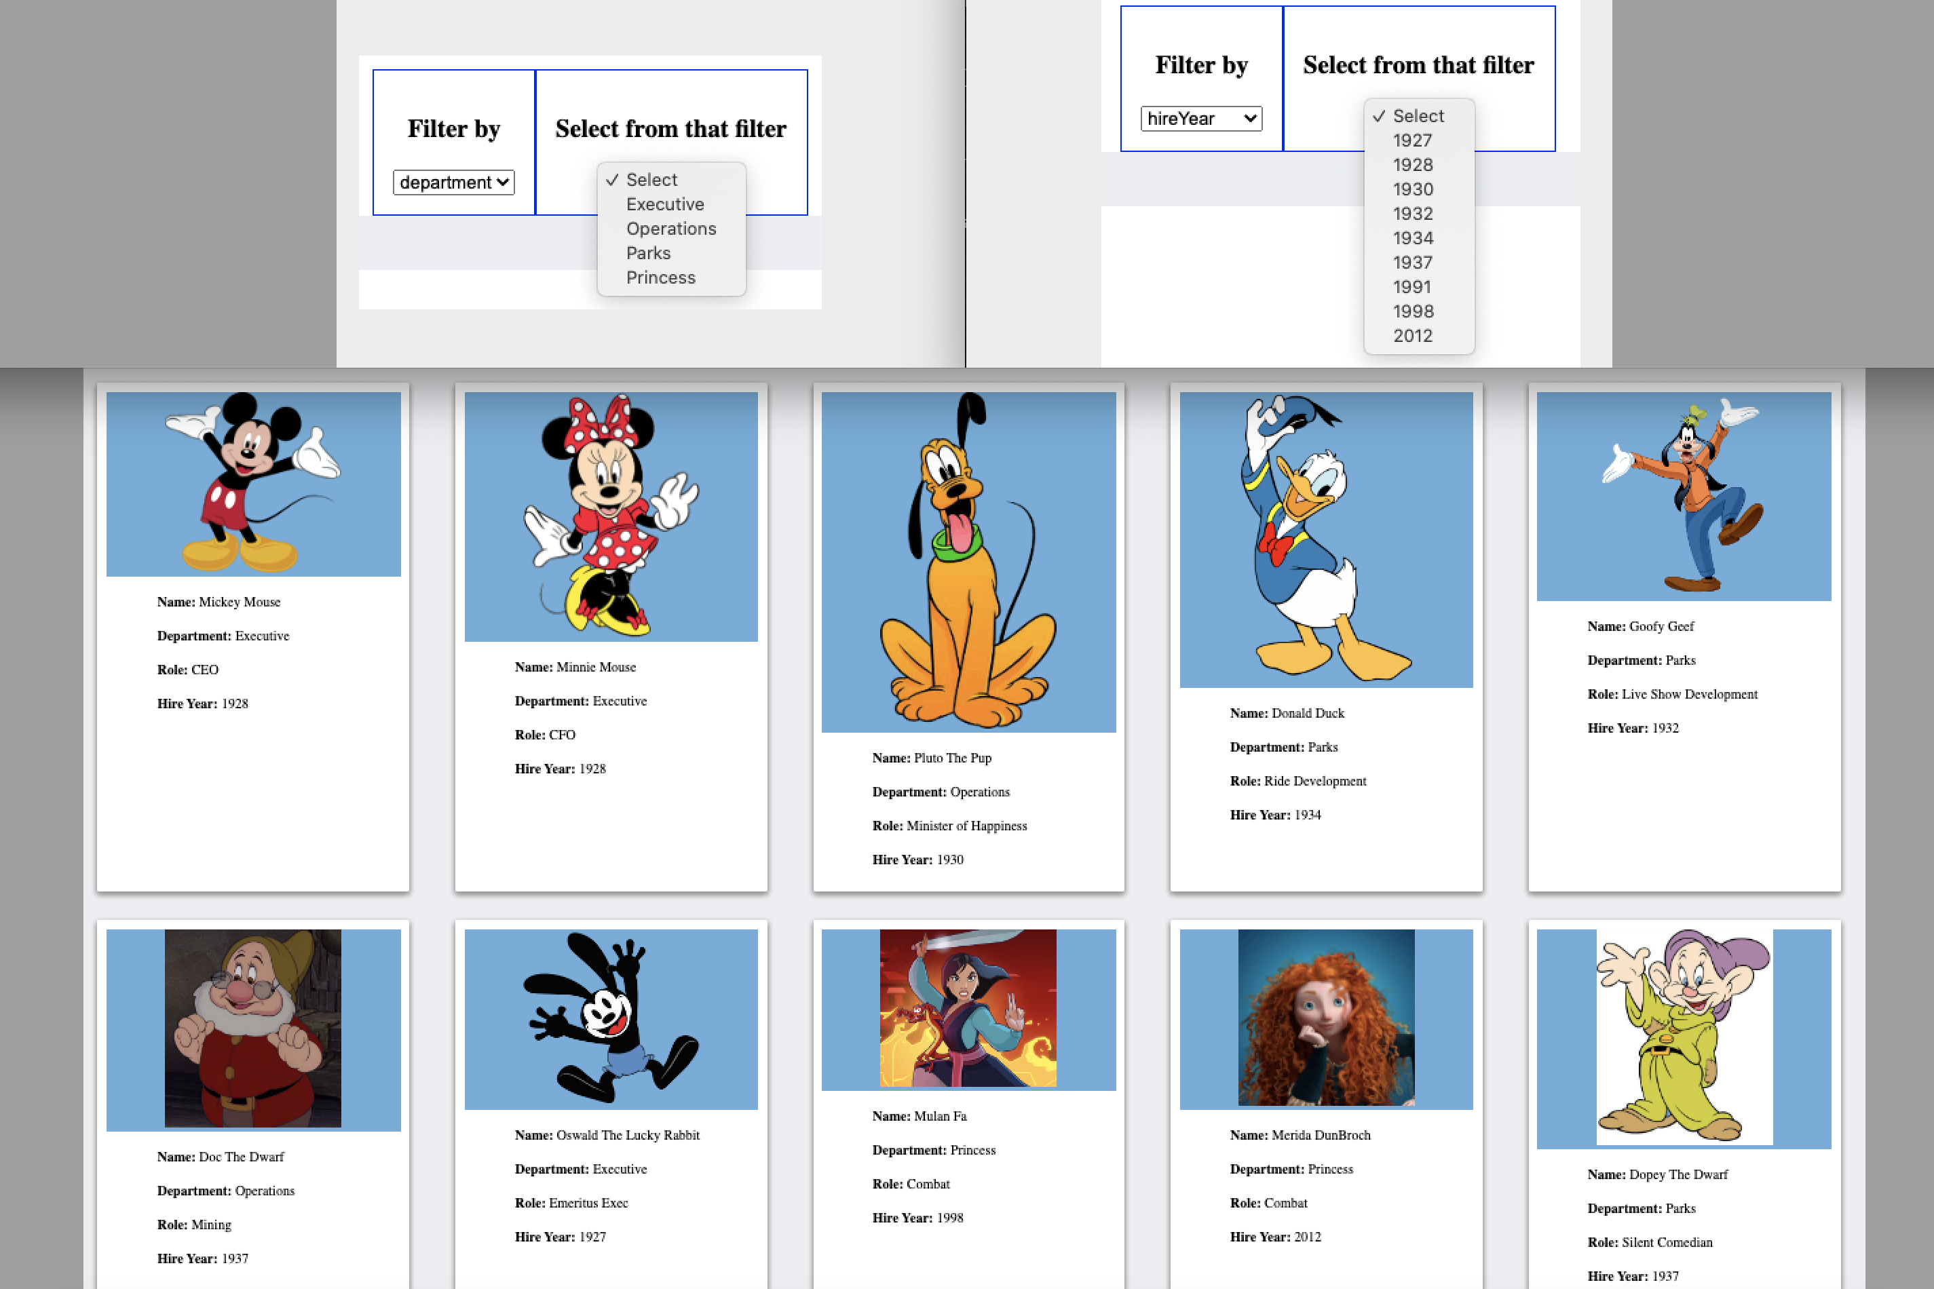
Task: Select hire year 1998 in the list
Action: point(1412,311)
